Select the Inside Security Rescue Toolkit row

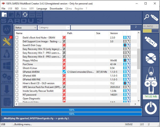pos(75,91)
